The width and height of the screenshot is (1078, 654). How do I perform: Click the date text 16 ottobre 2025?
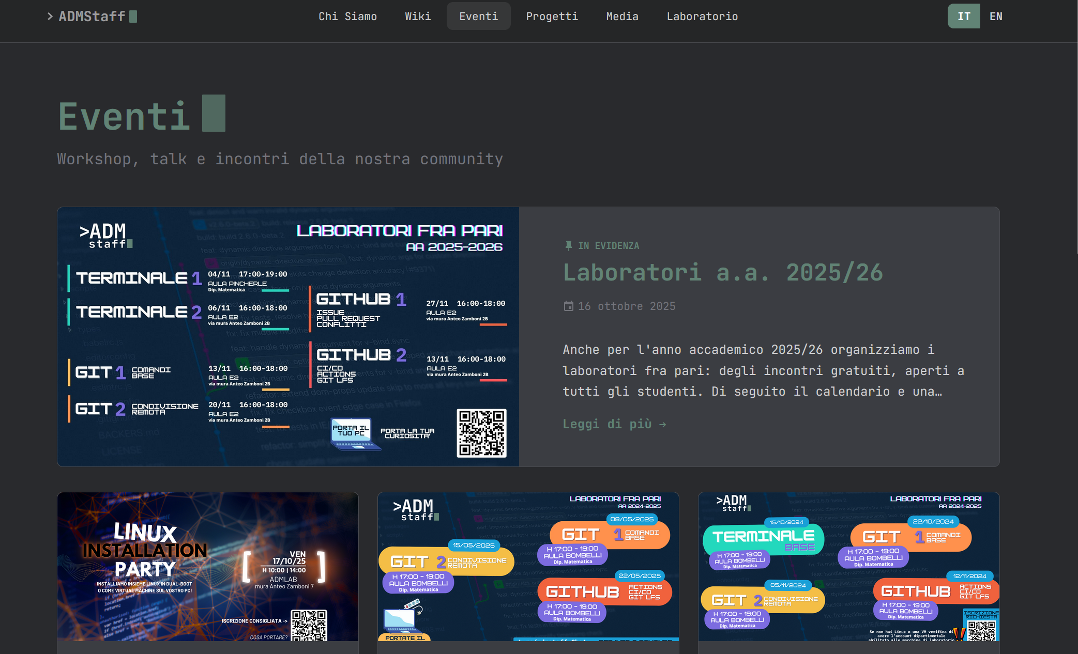point(627,306)
